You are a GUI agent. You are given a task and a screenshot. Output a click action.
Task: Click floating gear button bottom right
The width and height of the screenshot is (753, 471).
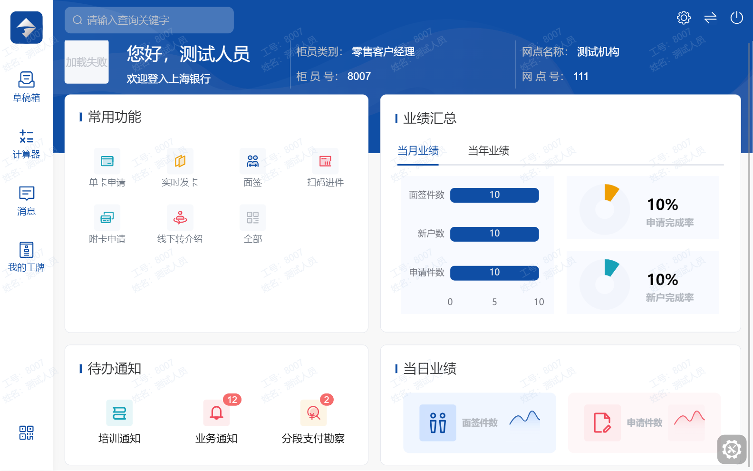732,449
